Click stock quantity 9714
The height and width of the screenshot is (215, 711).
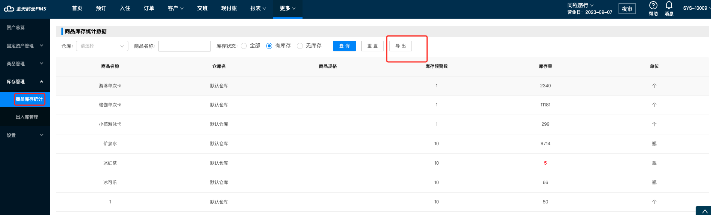[x=546, y=144]
